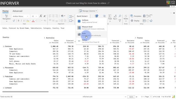Open the search magnifier in toolbar
Screen dimensions: 176x99
(120, 16)
